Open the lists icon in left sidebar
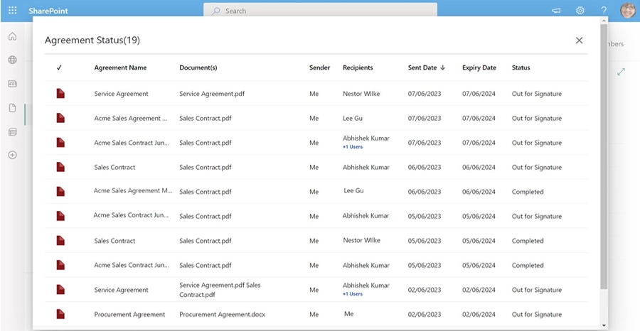The image size is (640, 331). pyautogui.click(x=13, y=131)
